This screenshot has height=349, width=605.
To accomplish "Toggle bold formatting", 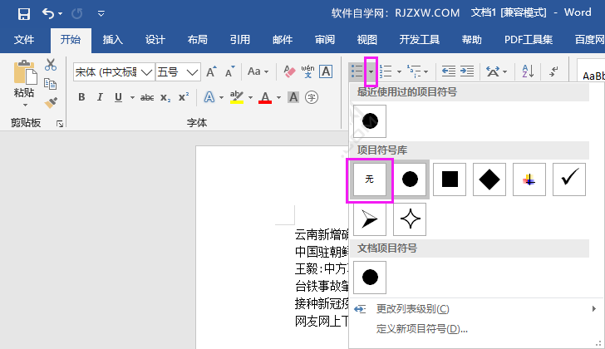I will coord(81,97).
